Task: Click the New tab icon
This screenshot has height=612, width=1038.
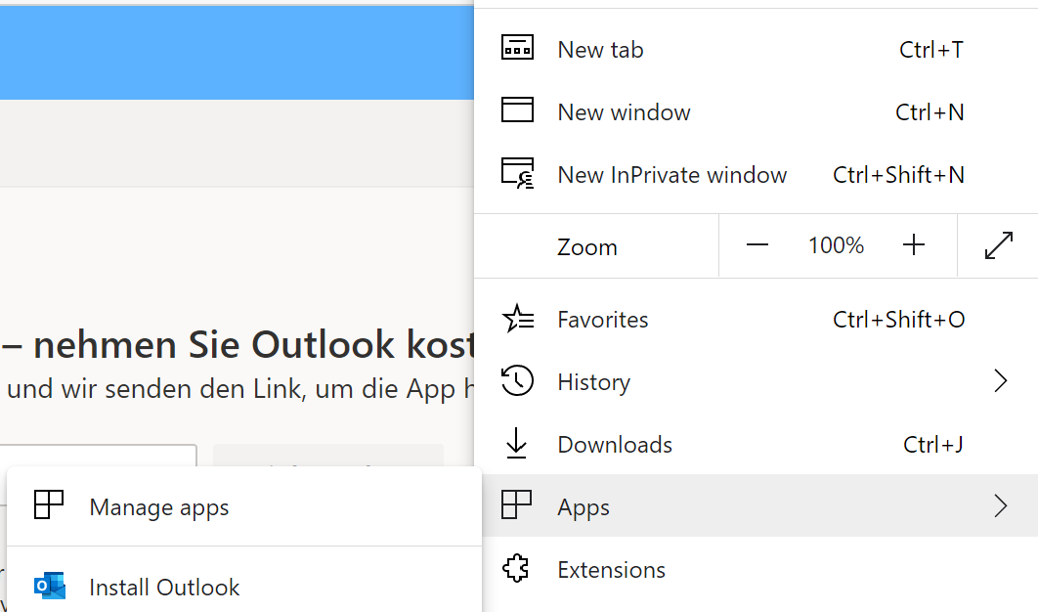Action: [x=517, y=48]
